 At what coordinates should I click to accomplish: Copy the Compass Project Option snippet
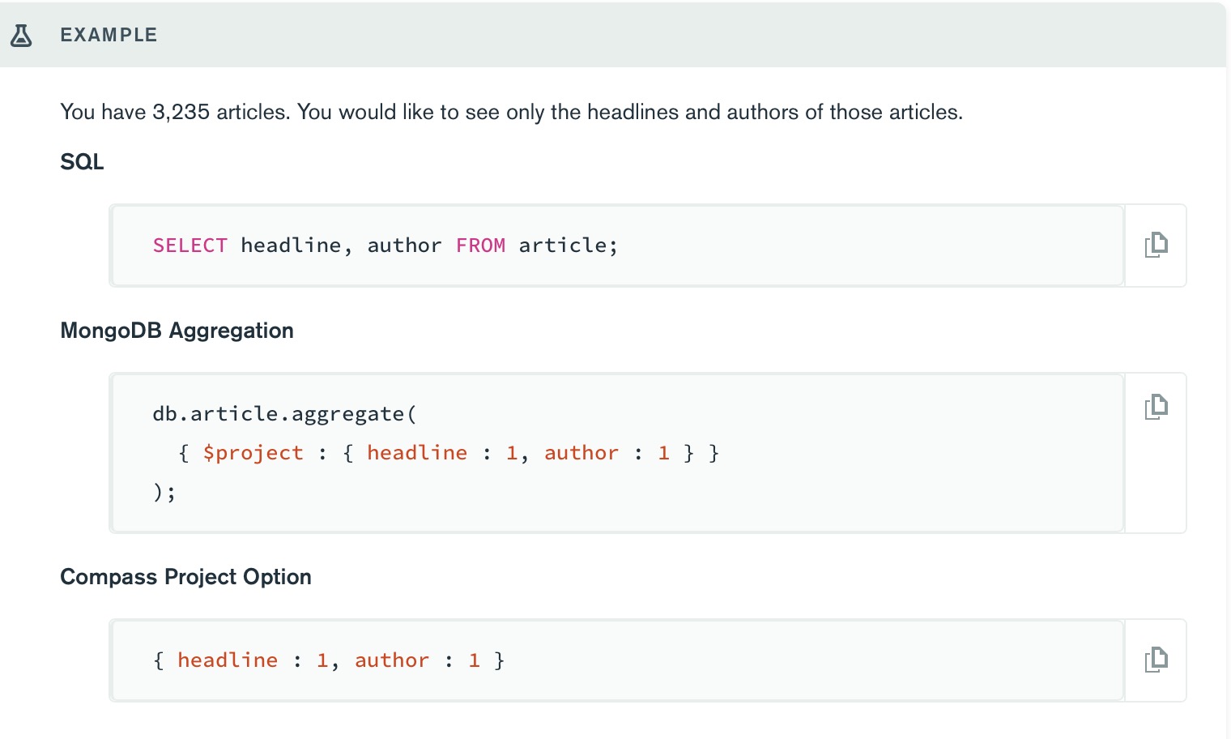[x=1156, y=660]
